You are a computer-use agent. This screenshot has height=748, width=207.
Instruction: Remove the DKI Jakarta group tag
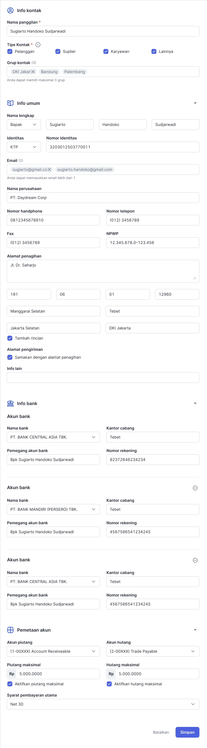[x=33, y=72]
